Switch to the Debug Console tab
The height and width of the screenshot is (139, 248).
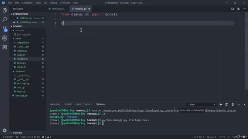click(x=84, y=105)
